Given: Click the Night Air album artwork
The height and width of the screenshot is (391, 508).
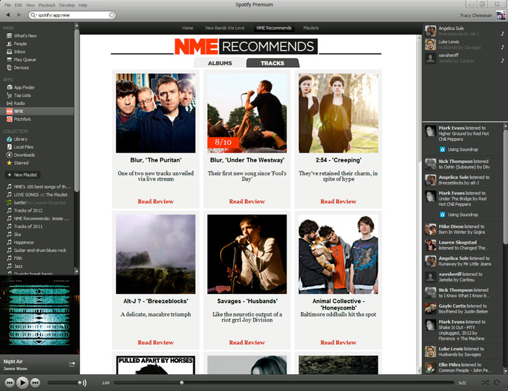Looking at the screenshot, I should [x=40, y=315].
